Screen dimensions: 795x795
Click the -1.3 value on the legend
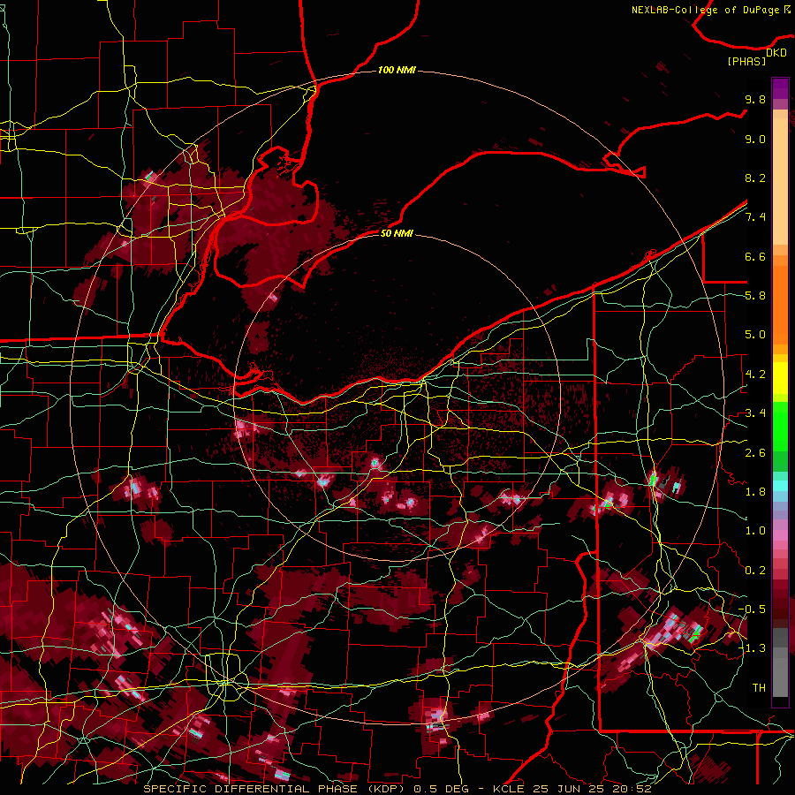[752, 648]
